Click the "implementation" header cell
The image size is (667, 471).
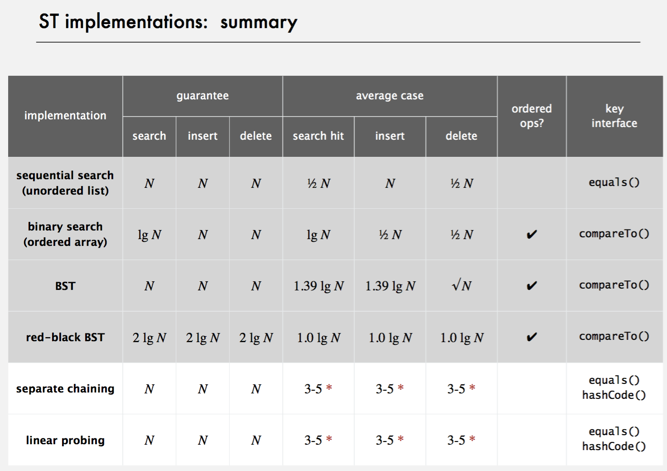(x=65, y=116)
